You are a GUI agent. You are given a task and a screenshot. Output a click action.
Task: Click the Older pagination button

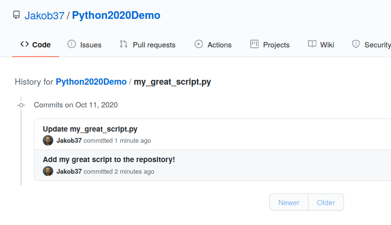pyautogui.click(x=326, y=202)
